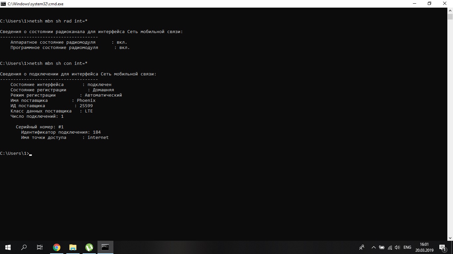453x254 pixels.
Task: Check the battery status tray icon
Action: (382, 247)
